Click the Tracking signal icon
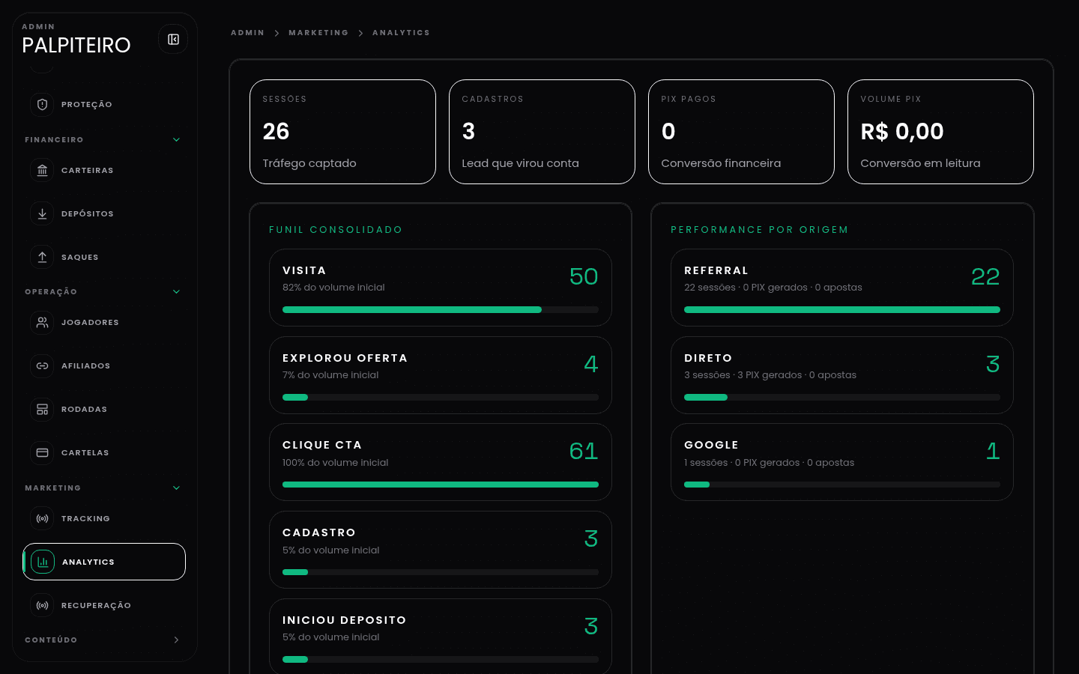The image size is (1079, 674). [43, 518]
